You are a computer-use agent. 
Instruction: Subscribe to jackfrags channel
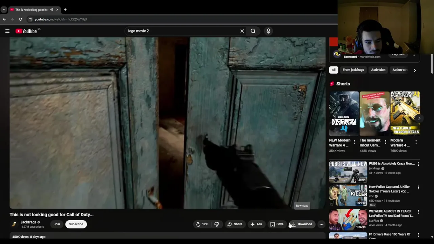click(76, 224)
